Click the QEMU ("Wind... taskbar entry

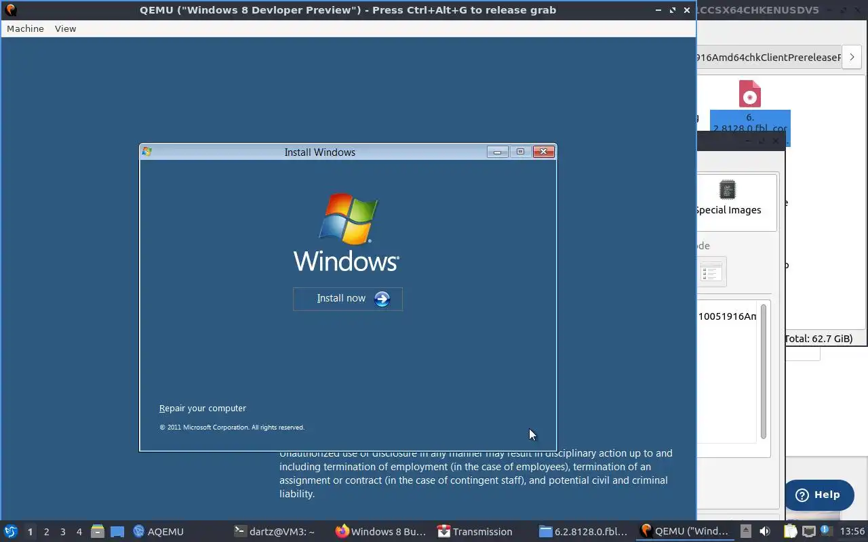(x=685, y=531)
